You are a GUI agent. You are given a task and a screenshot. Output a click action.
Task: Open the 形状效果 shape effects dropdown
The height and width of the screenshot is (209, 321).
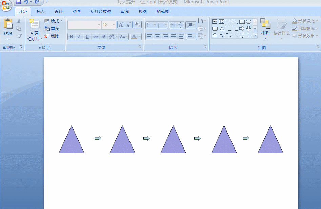click(305, 36)
